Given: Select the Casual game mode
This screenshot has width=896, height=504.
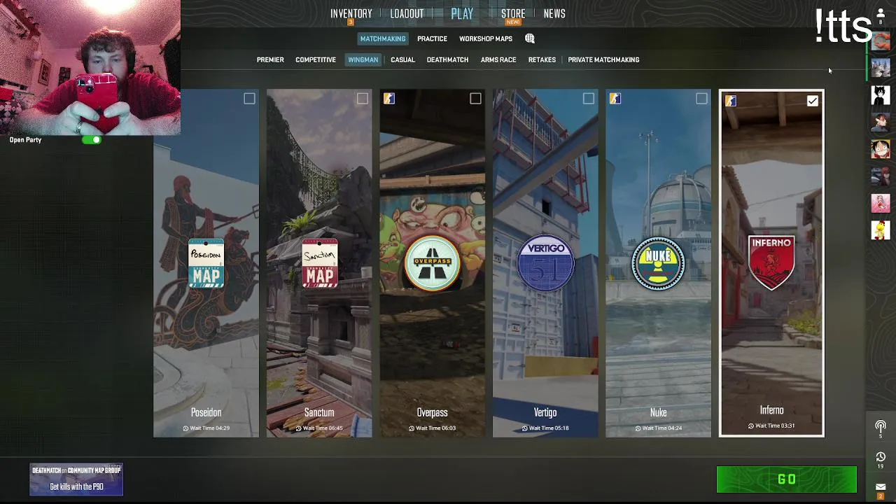Looking at the screenshot, I should [402, 59].
